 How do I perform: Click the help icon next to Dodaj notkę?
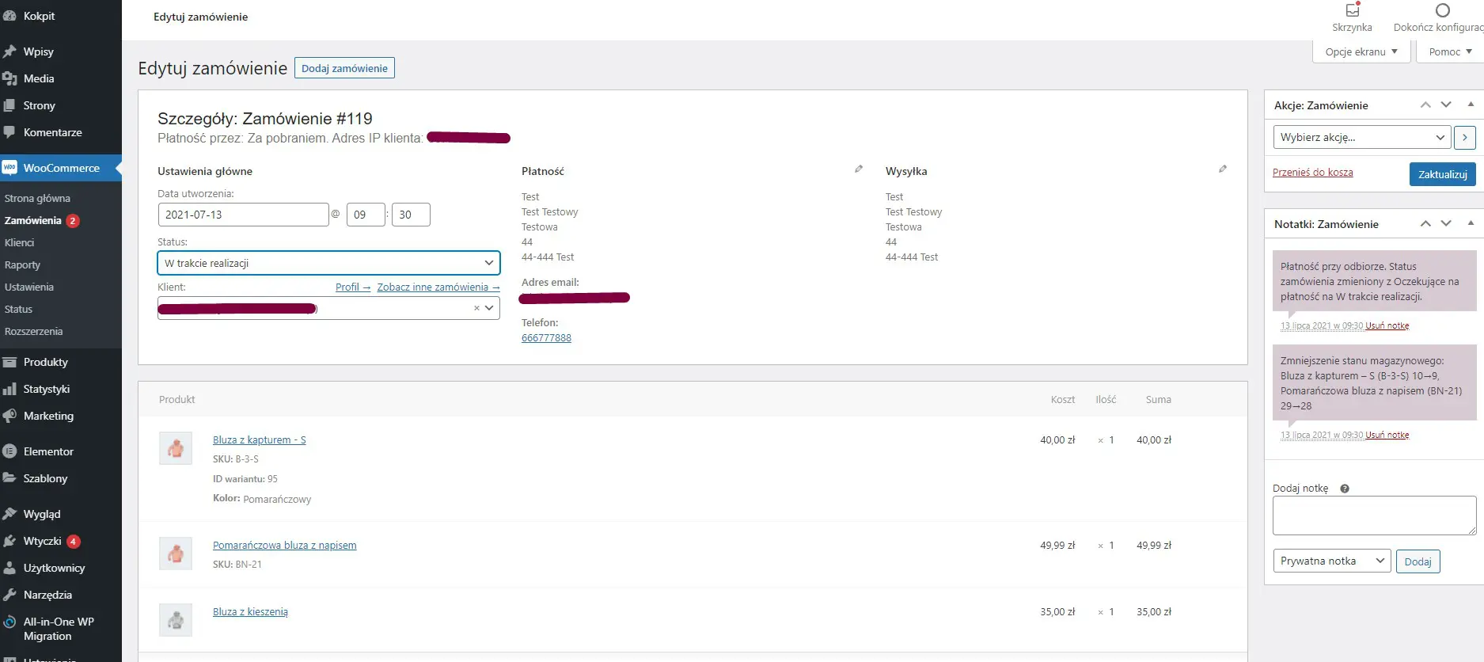pos(1344,489)
